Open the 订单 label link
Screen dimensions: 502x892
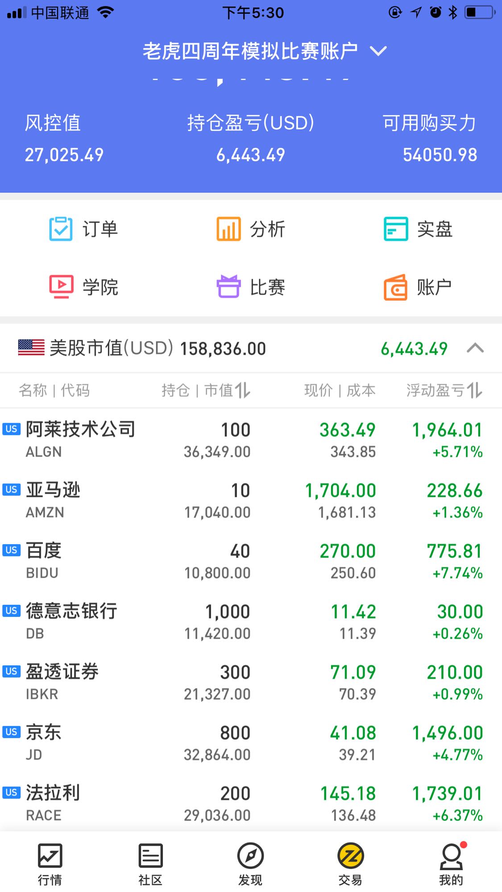100,229
